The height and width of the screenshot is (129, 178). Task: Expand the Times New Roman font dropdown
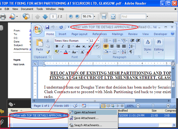(87, 41)
